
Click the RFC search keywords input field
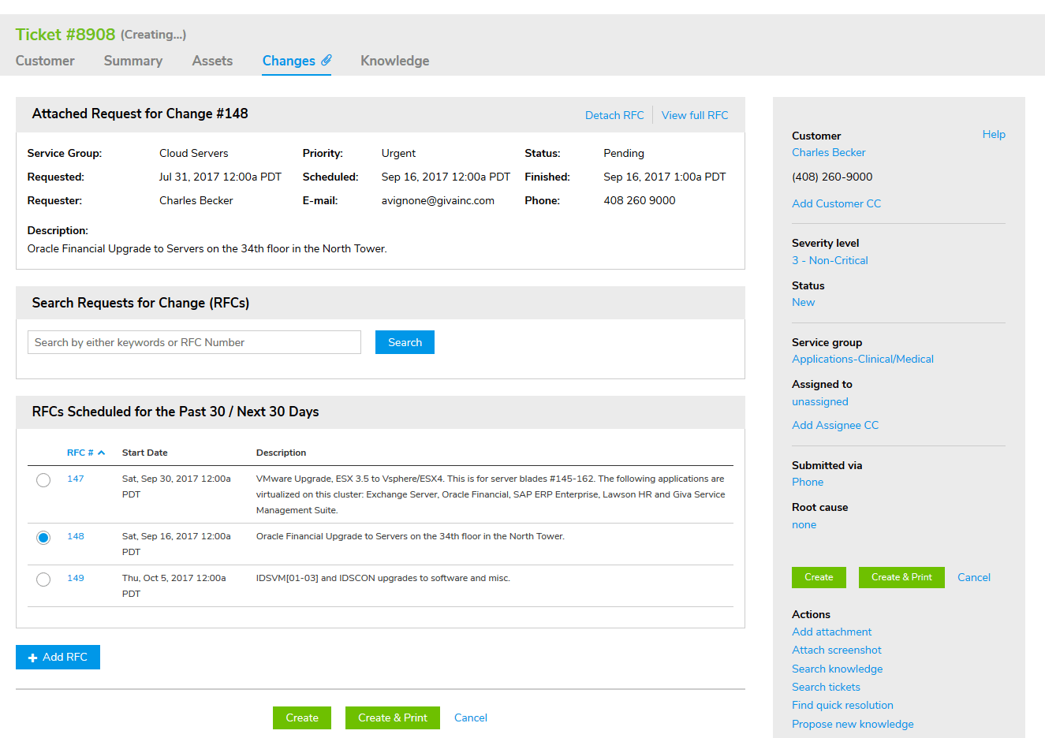194,342
